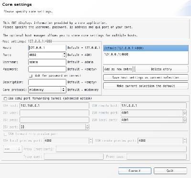Open the proxy type dropdown
This screenshot has width=191, height=178.
[x=12, y=149]
